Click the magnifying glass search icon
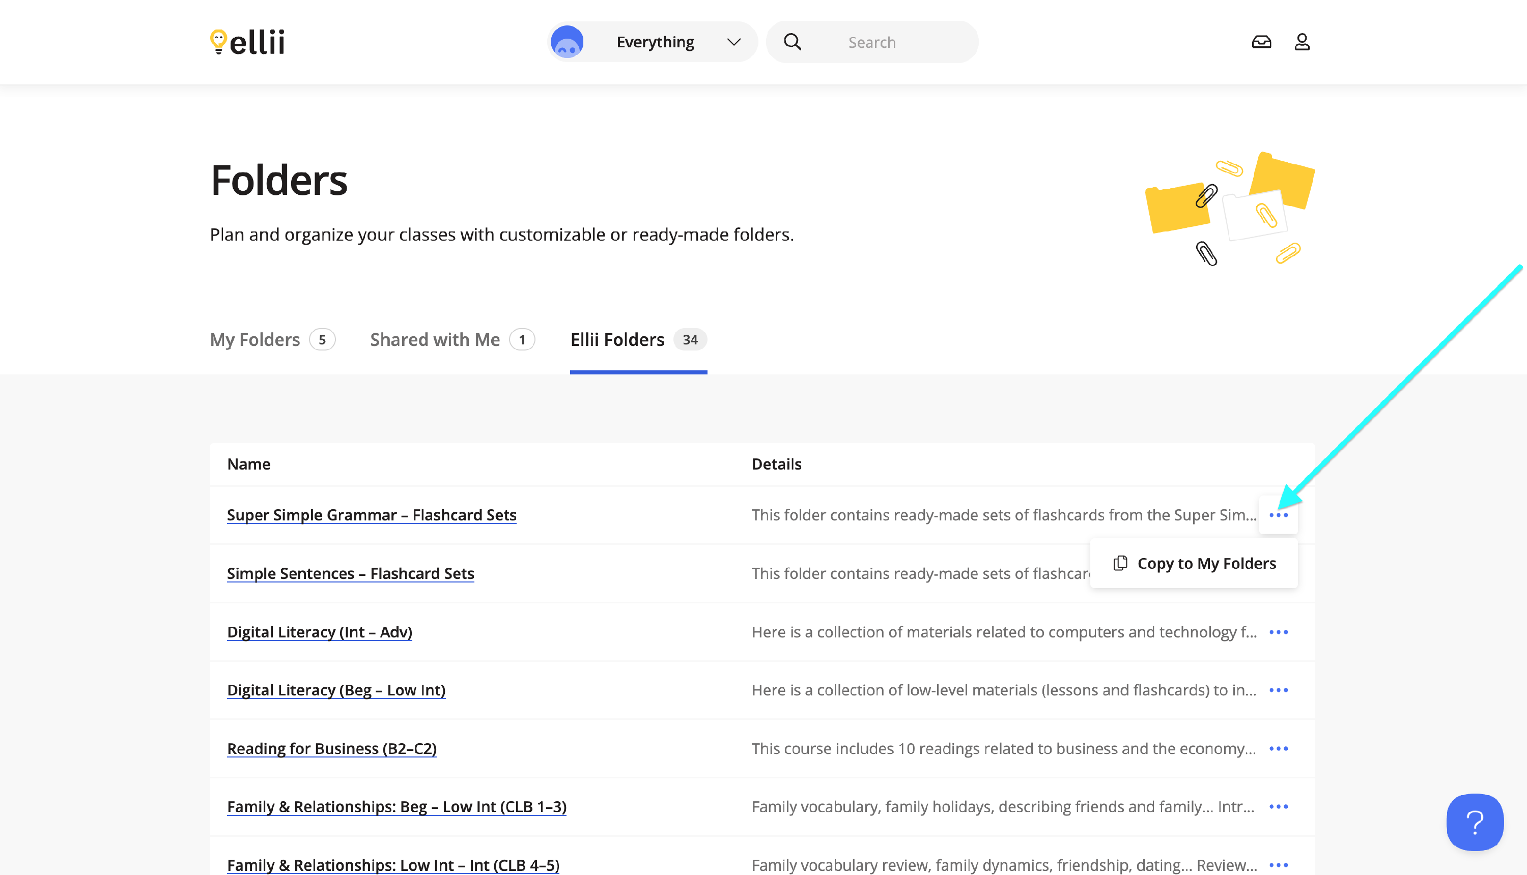Image resolution: width=1527 pixels, height=875 pixels. pos(793,42)
